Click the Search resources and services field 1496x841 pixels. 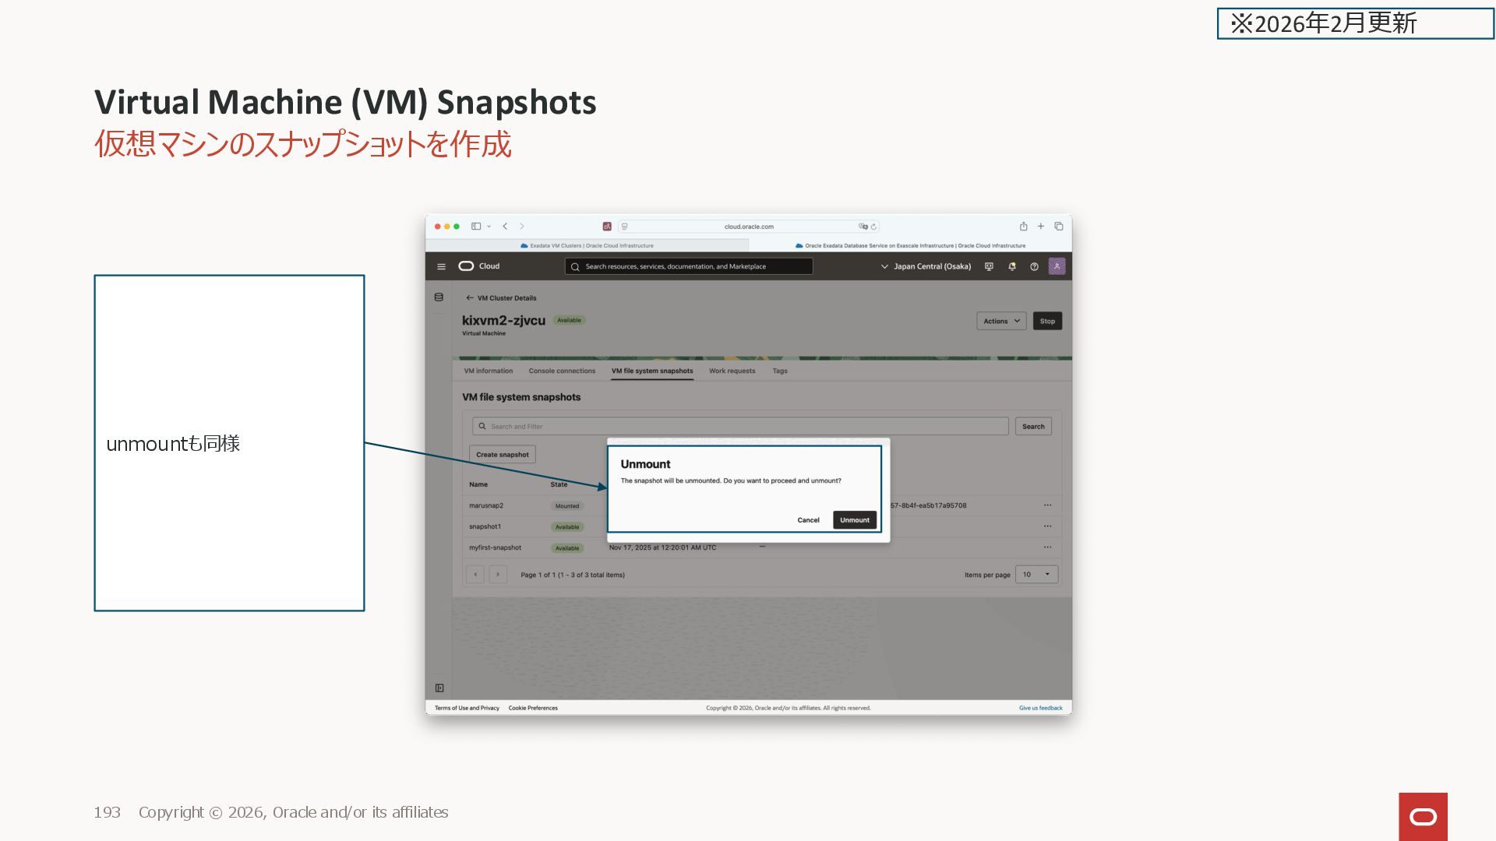(689, 266)
